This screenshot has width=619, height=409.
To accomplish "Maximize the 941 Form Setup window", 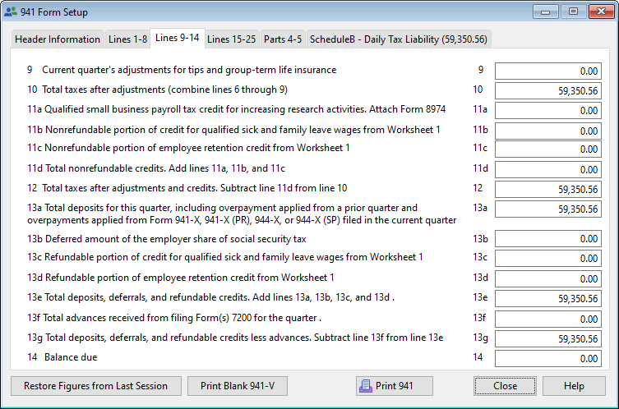I will (x=573, y=12).
